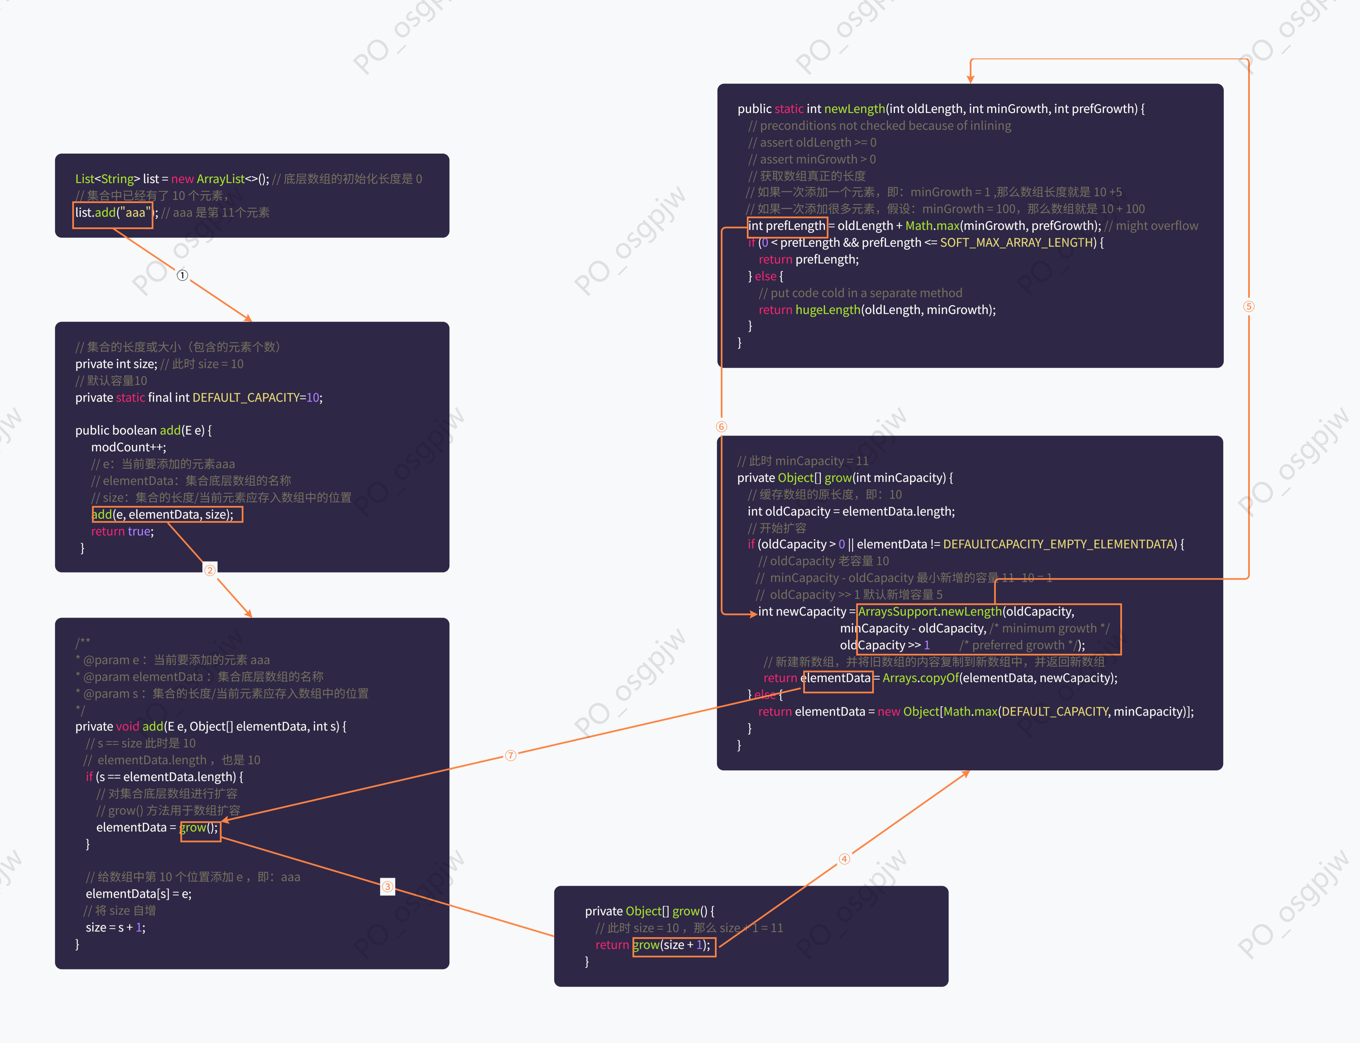Click the boxed elementData in return statement

pyautogui.click(x=837, y=679)
